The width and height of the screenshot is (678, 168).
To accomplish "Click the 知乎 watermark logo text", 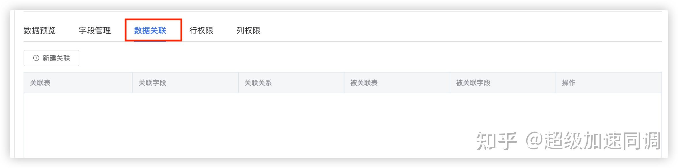I will coord(497,141).
